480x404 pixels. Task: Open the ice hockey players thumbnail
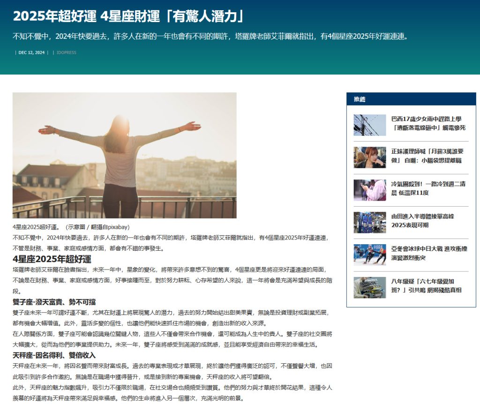tap(369, 255)
